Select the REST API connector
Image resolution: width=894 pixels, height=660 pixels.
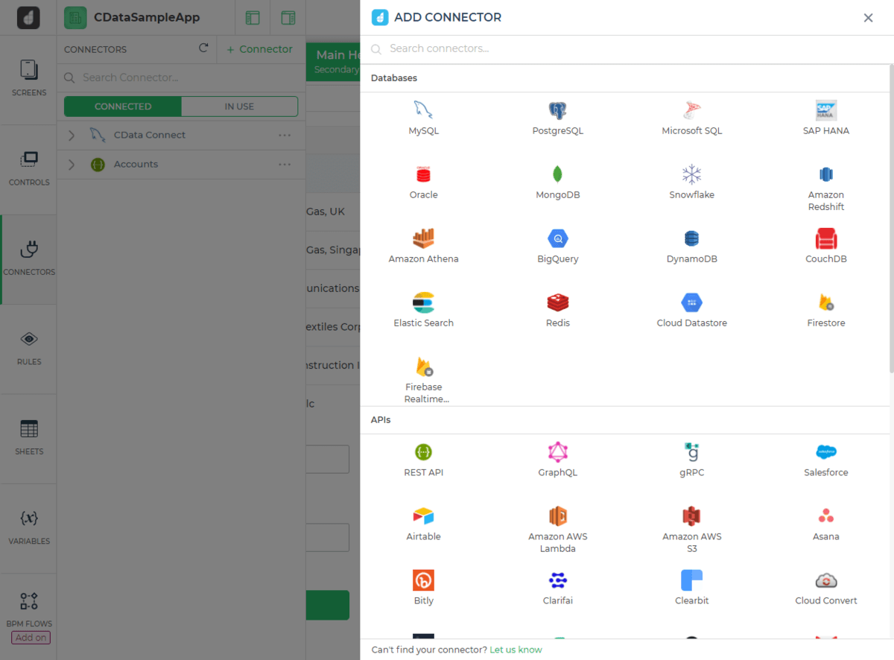click(x=423, y=460)
